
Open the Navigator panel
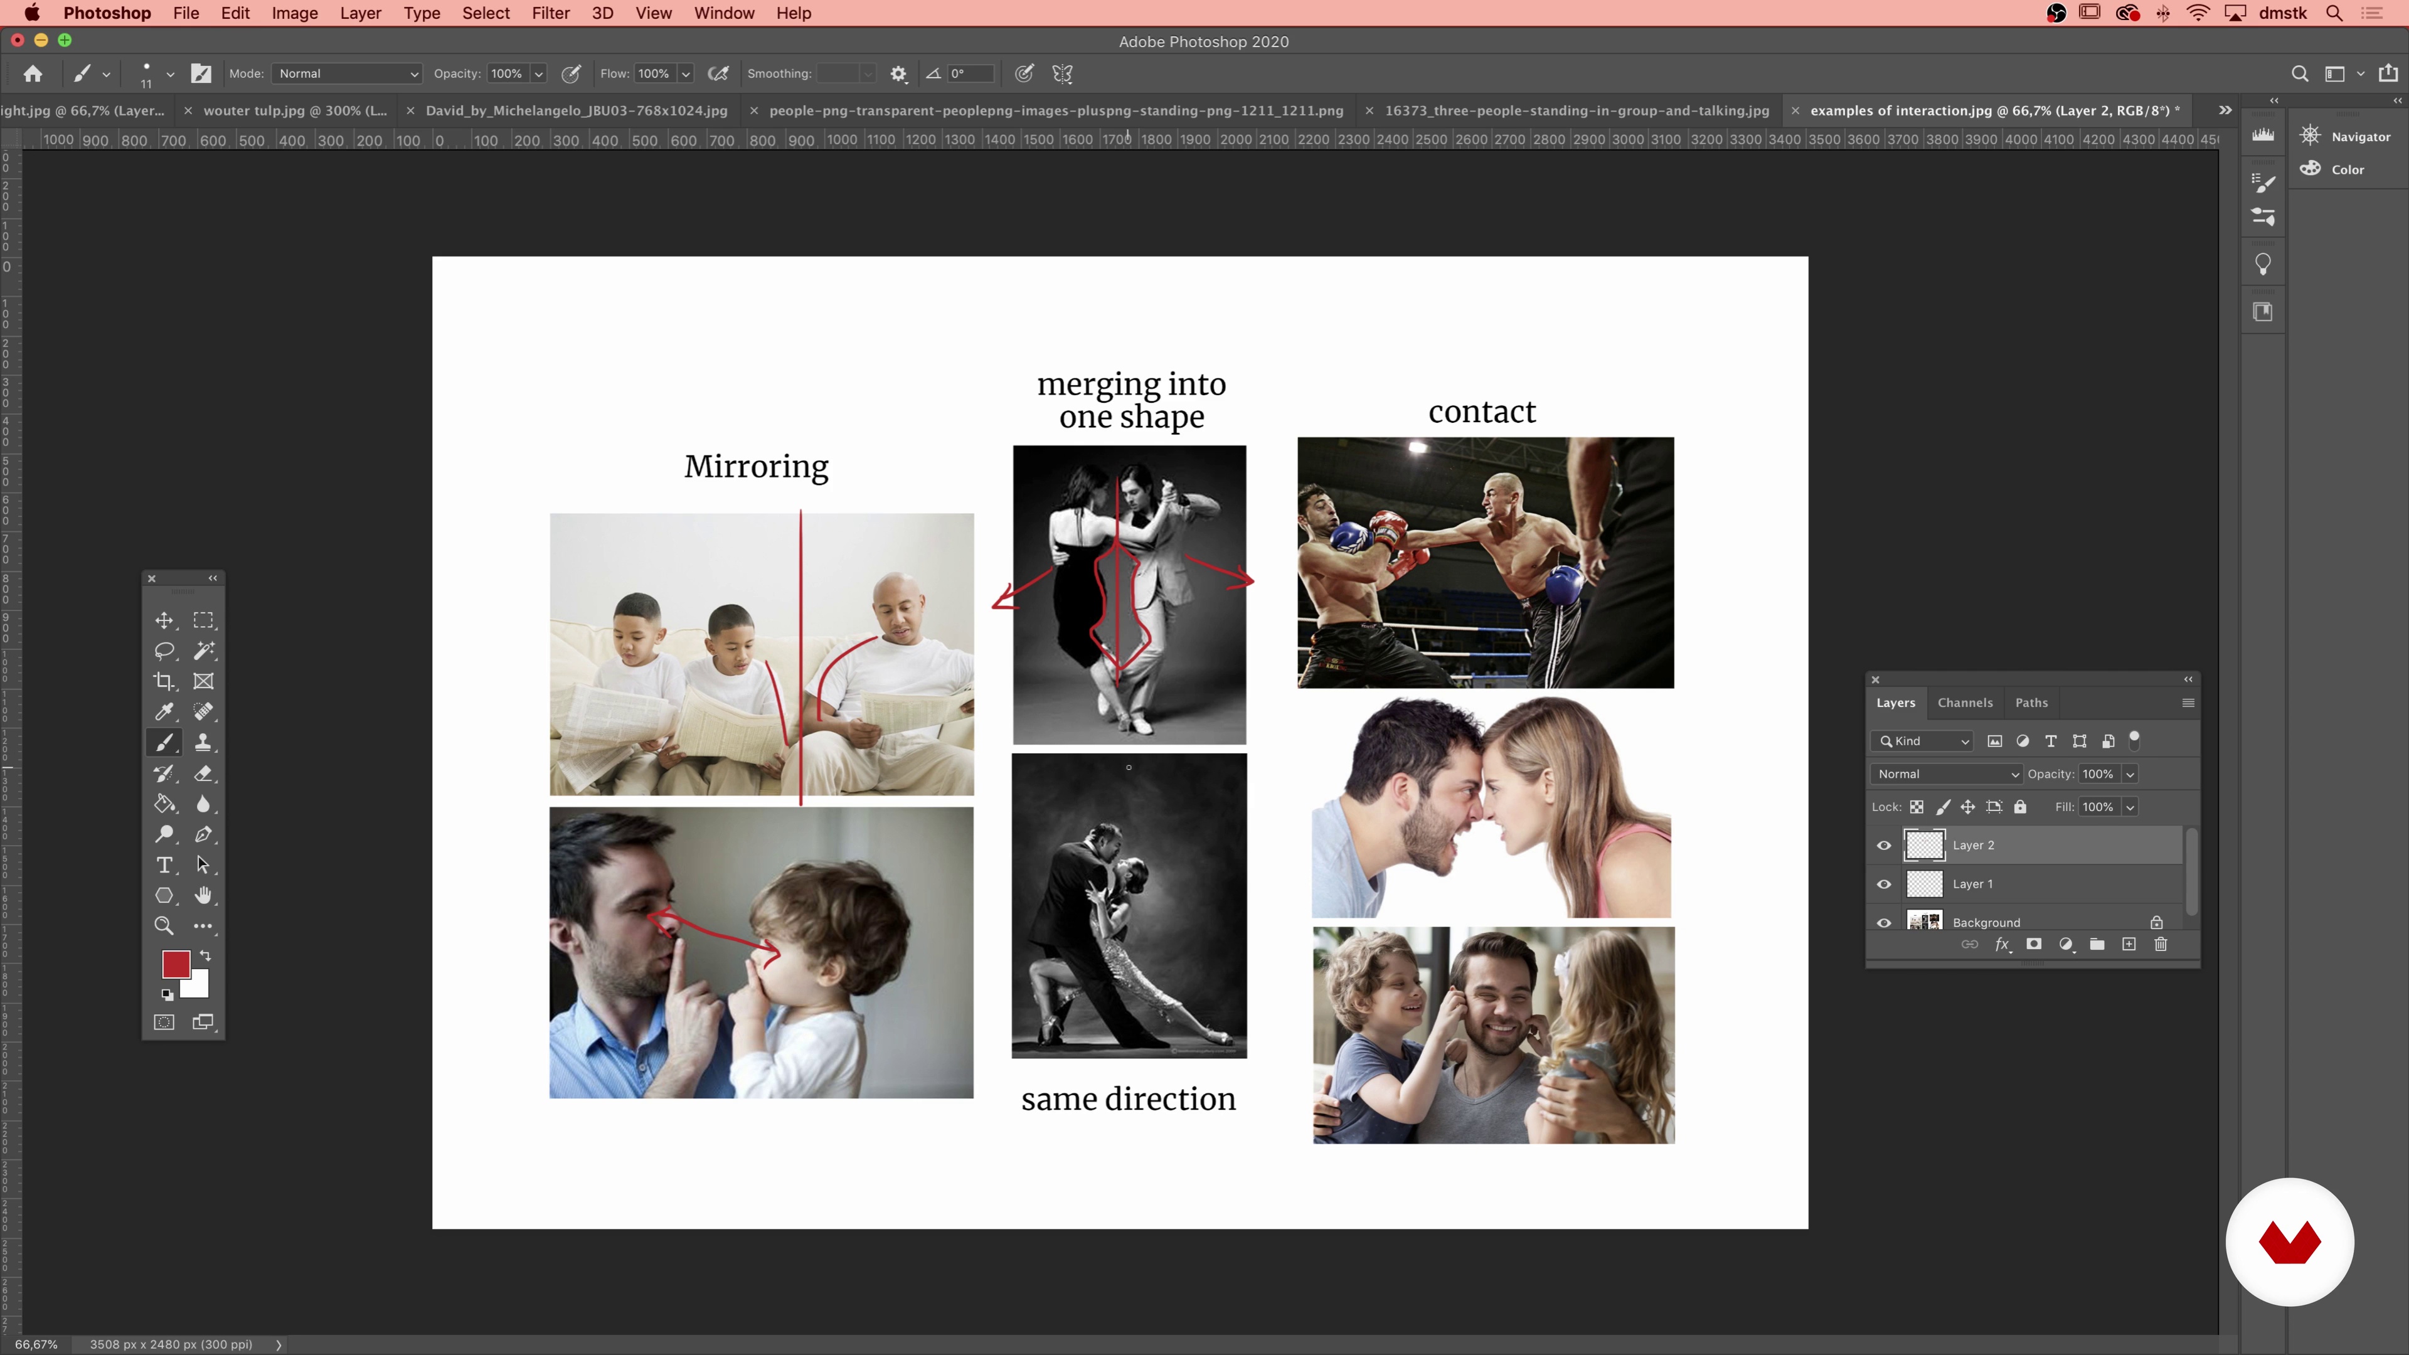coord(2348,137)
